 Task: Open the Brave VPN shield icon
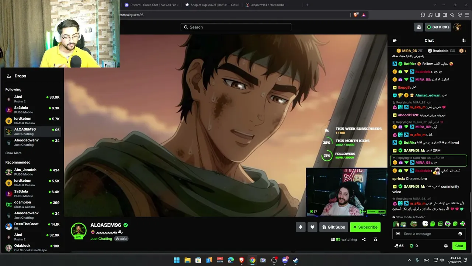pos(460,15)
